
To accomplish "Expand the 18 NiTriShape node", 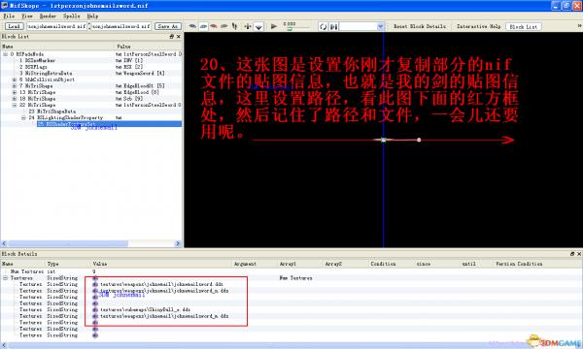I will pos(15,98).
